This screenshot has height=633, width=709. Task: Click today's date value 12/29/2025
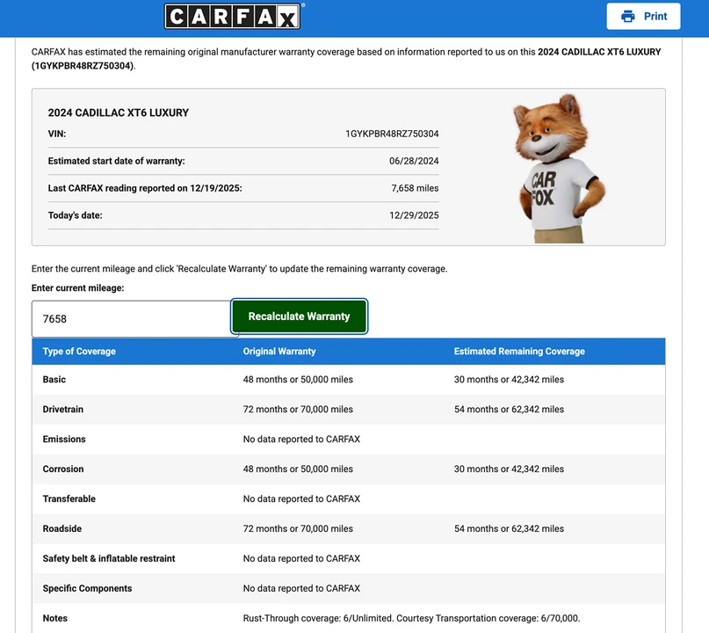point(414,215)
